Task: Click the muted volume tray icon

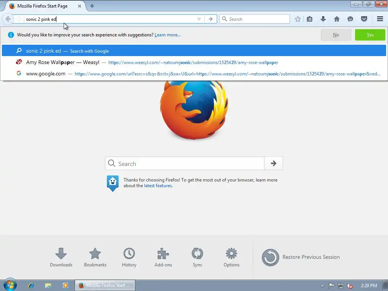Action: pos(350,286)
